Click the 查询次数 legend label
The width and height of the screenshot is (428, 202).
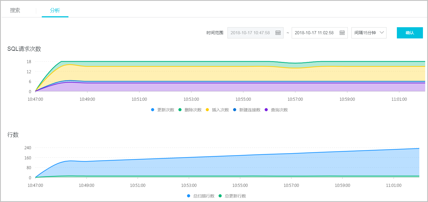click(x=279, y=110)
